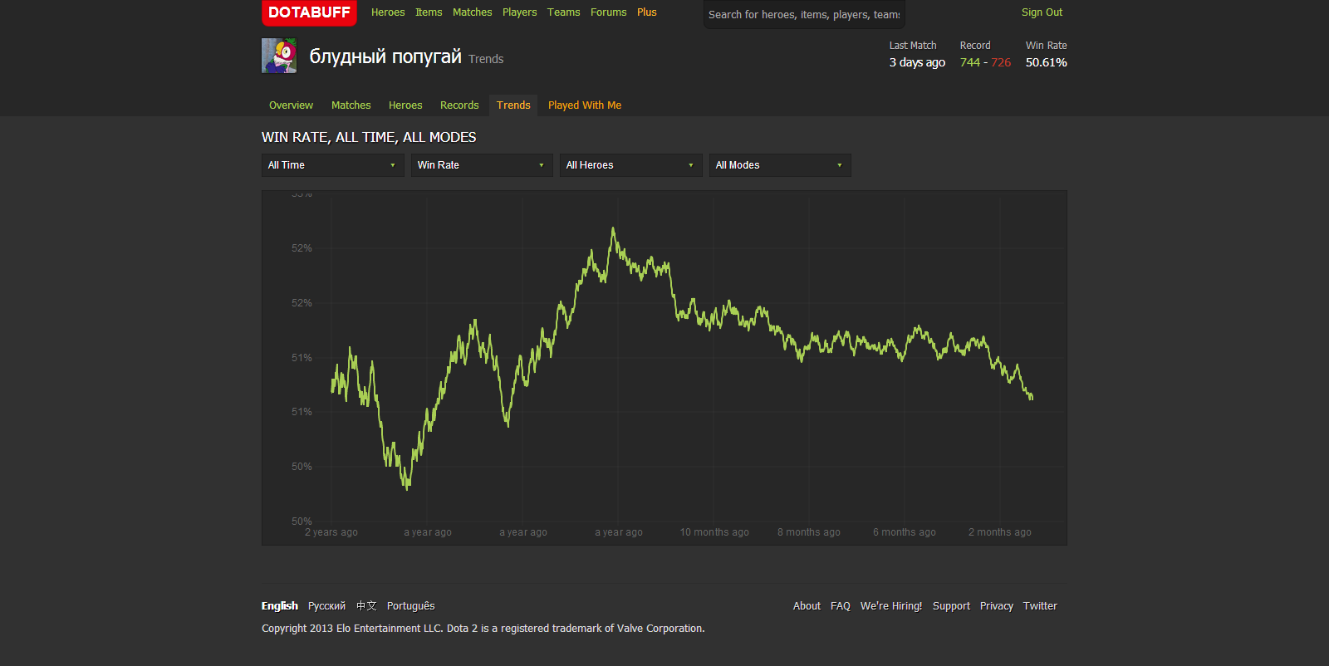Open the Privacy footer link
1329x666 pixels.
click(997, 606)
